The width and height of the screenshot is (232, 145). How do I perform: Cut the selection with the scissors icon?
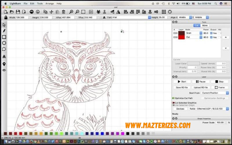pos(51,12)
